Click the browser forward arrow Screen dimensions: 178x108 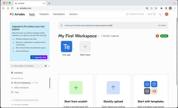pyautogui.click(x=8, y=8)
